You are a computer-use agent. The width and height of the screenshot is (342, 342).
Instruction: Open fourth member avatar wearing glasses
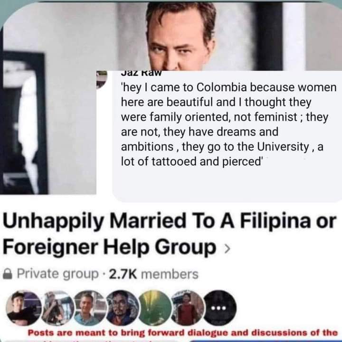123,308
